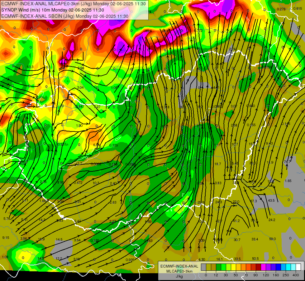Viewport: 305px width, 281px height.
Task: Click the legend tick label 400
Action: point(296,275)
